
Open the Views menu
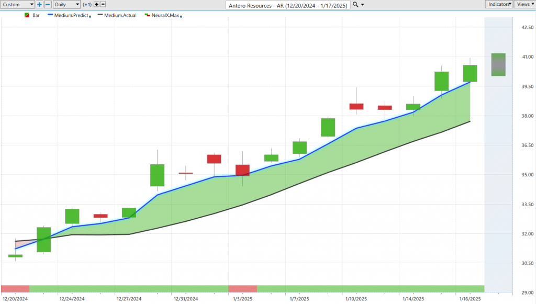pos(524,4)
